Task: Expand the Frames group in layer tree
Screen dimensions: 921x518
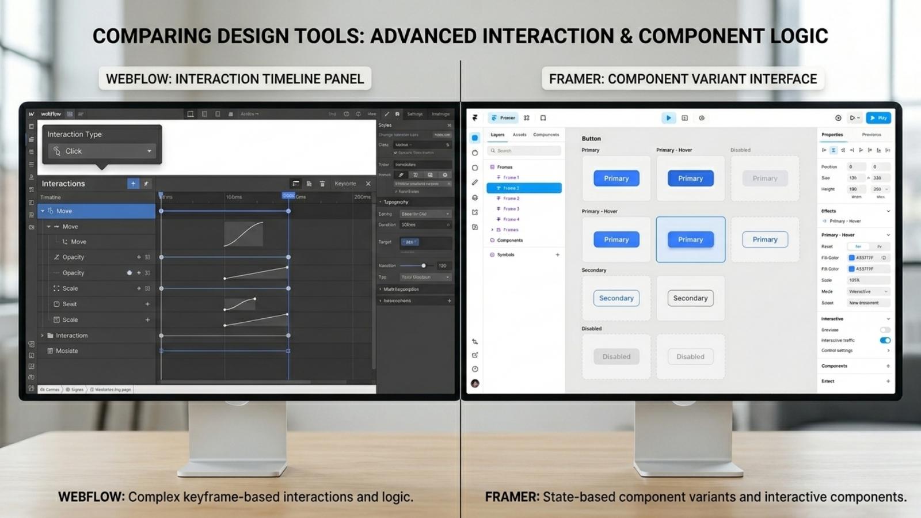Action: pos(492,230)
